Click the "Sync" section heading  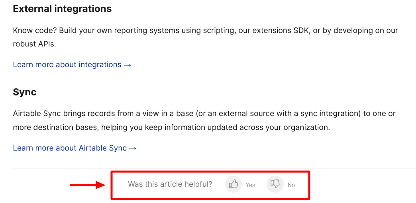point(25,92)
